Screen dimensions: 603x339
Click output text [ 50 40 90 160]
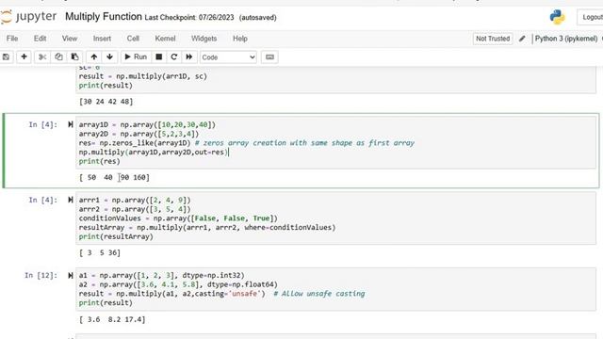(114, 177)
